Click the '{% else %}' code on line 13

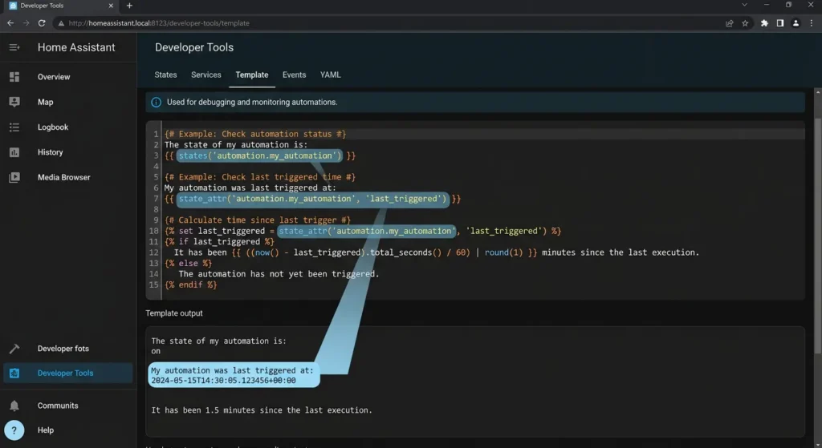click(x=188, y=263)
